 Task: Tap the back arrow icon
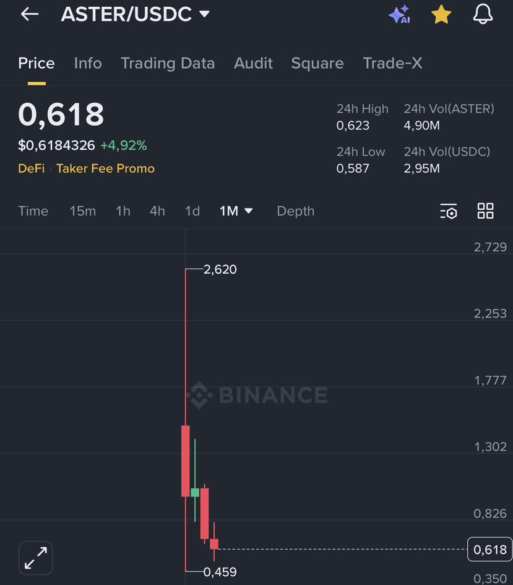coord(29,14)
